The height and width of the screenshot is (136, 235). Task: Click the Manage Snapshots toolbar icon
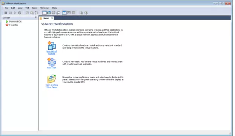coord(37,13)
